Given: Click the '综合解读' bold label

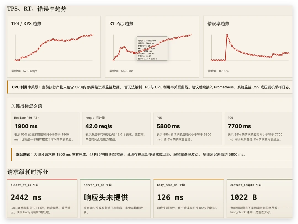Looking at the screenshot, I should (x=24, y=155).
